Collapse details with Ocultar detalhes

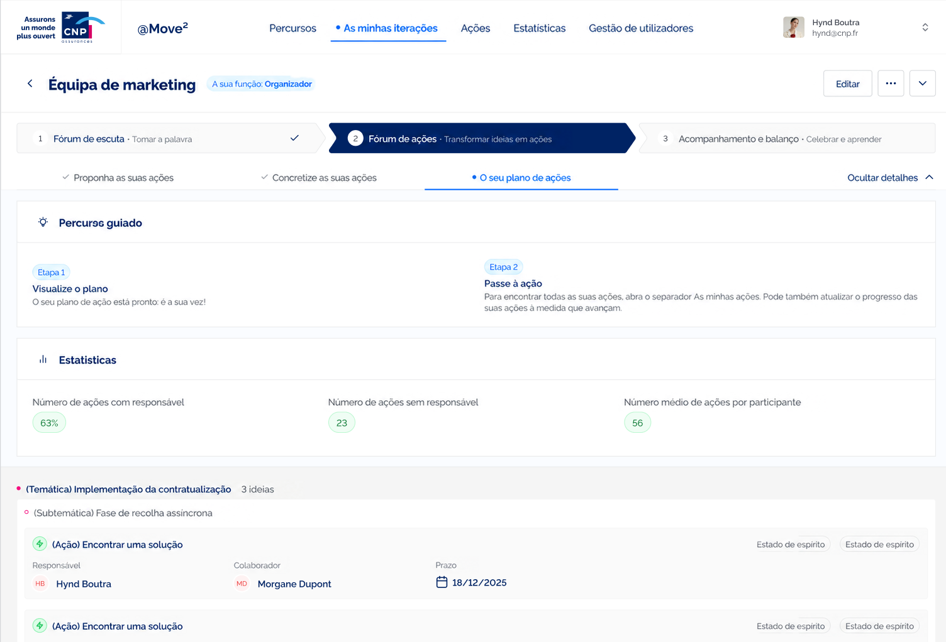point(890,178)
